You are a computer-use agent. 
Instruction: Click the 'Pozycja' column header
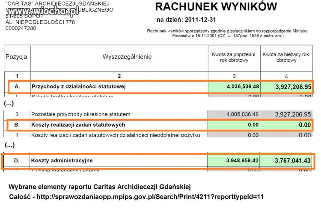pyautogui.click(x=16, y=56)
